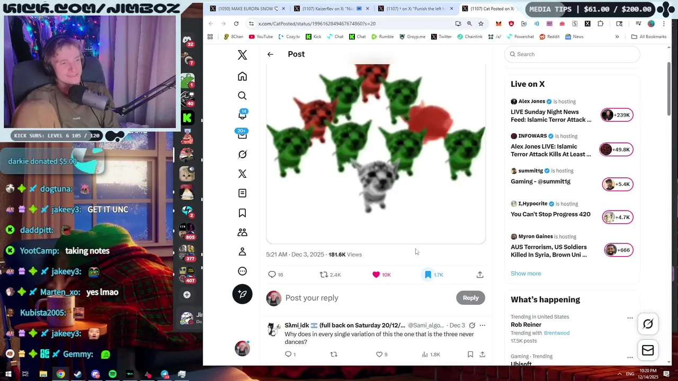The height and width of the screenshot is (381, 678).
Task: Click the dancing cats media in post
Action: (376, 153)
